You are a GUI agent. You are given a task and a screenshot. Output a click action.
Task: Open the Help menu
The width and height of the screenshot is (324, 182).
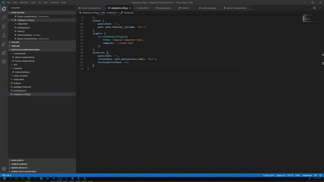coord(63,3)
